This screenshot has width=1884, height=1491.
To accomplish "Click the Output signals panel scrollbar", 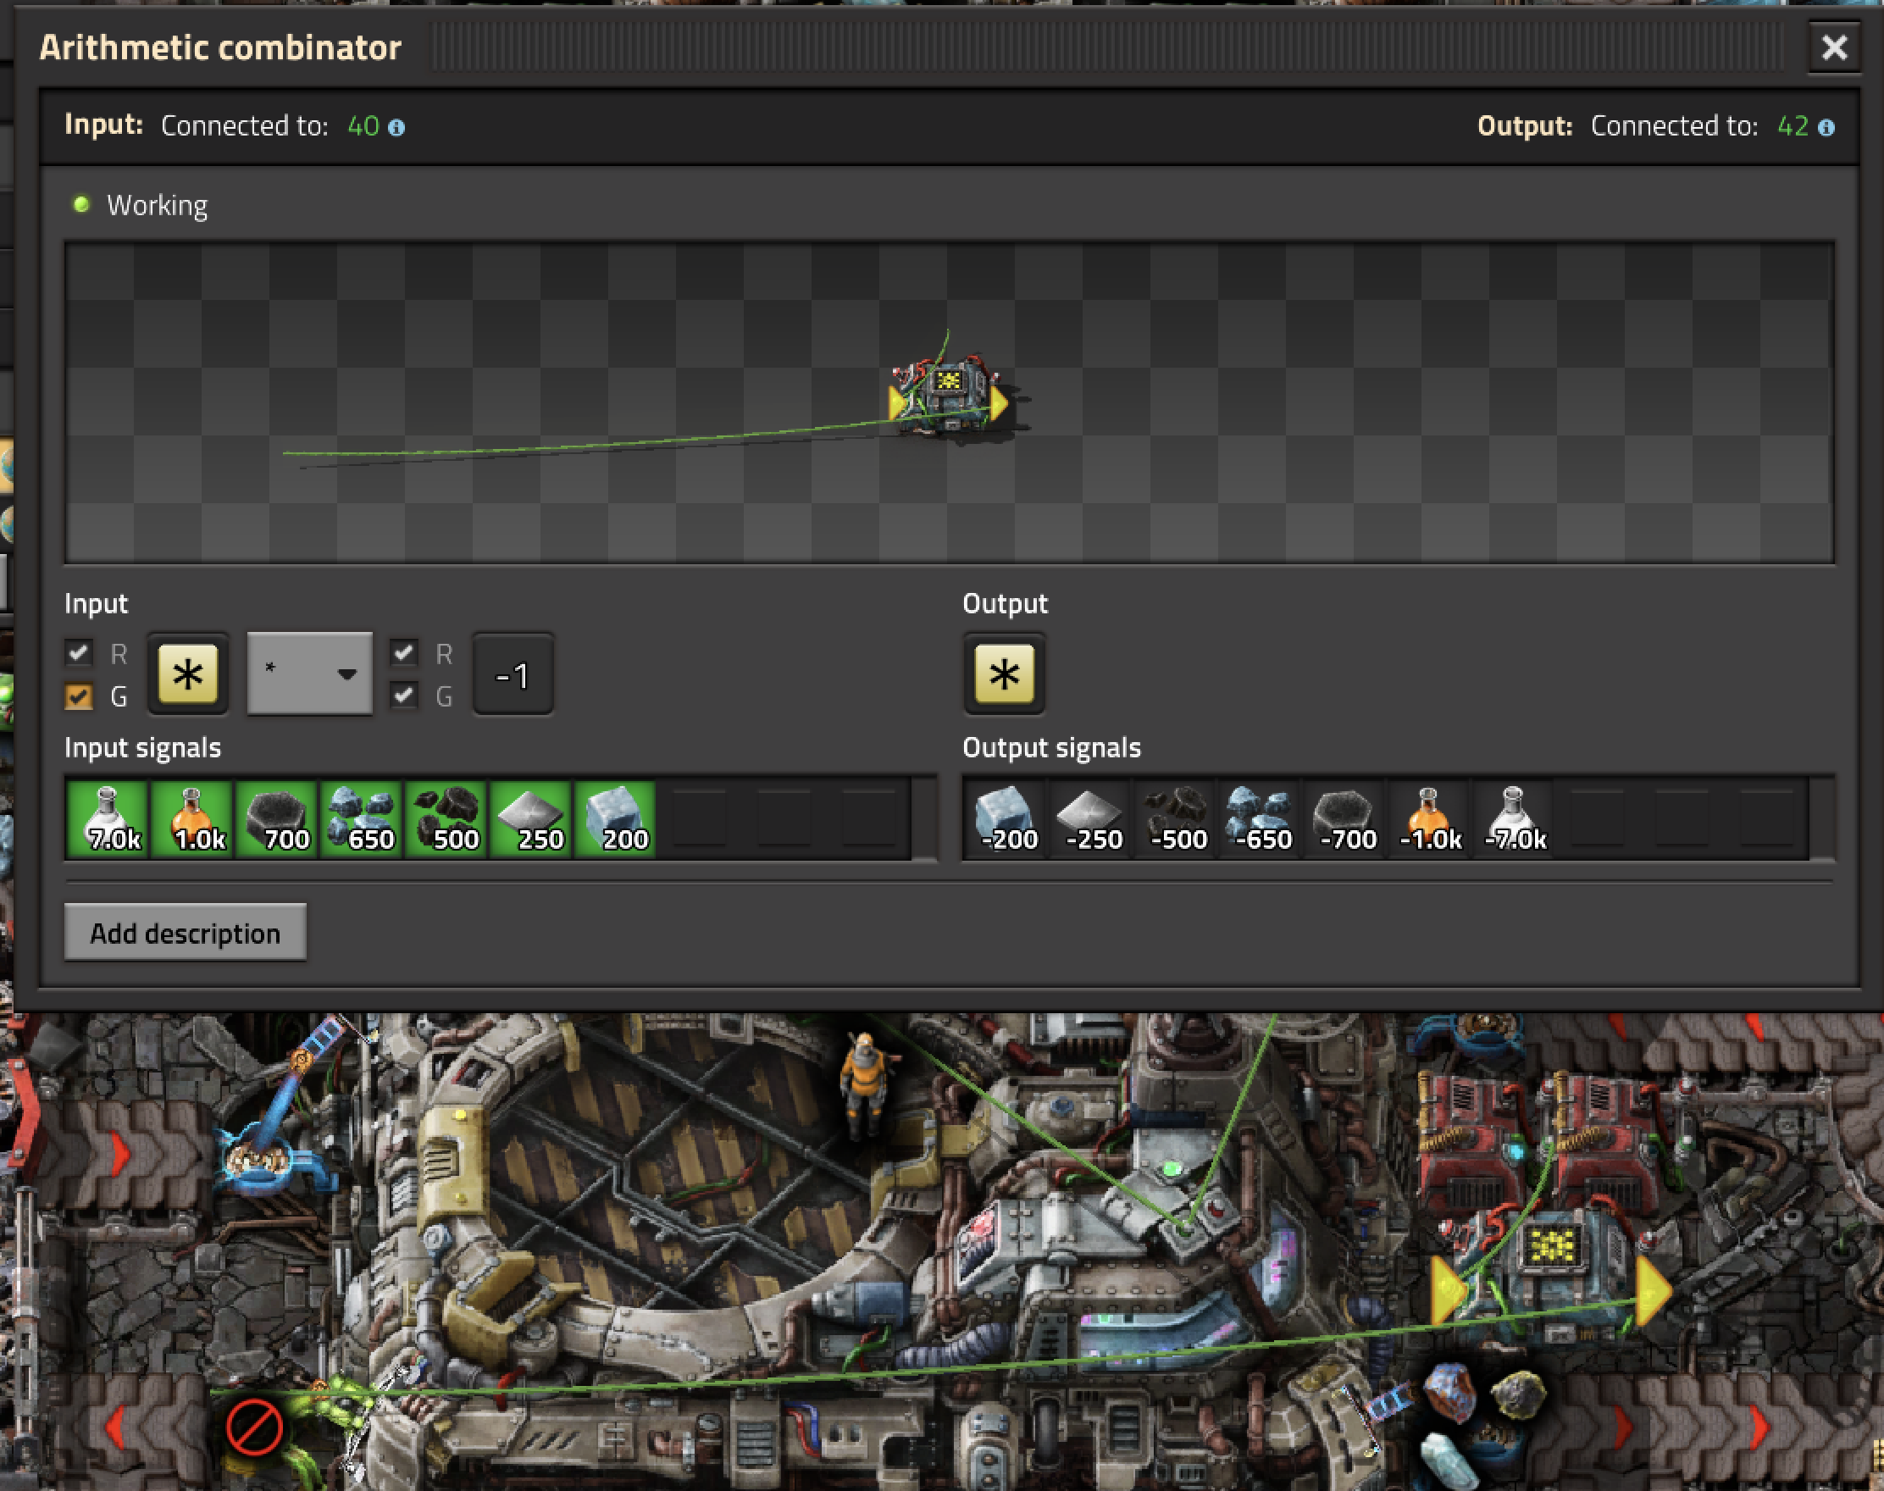I will point(1822,819).
